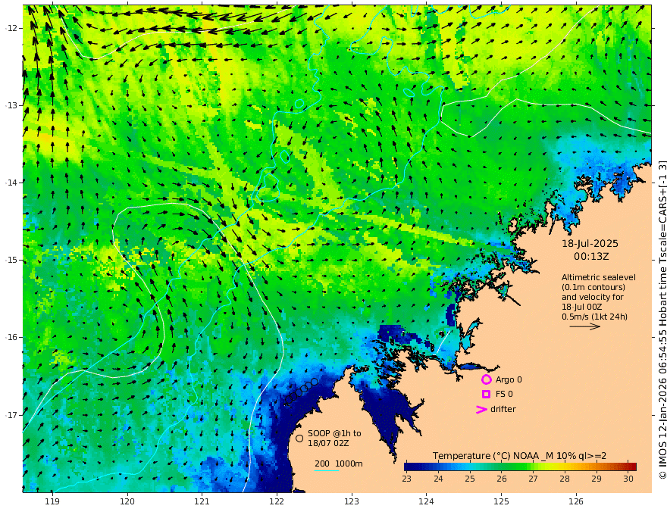Click the SOOP black circle legend marker
The height and width of the screenshot is (515, 667).
pos(299,438)
